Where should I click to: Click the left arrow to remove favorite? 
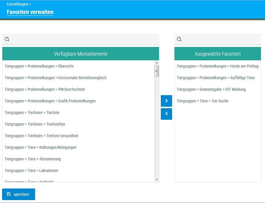[166, 114]
